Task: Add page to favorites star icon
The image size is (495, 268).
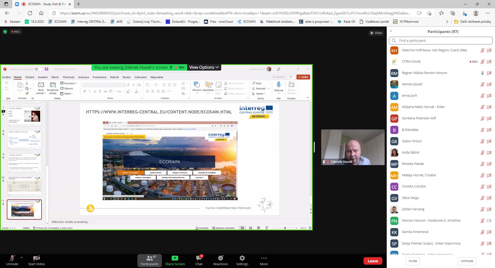Action: (x=429, y=13)
